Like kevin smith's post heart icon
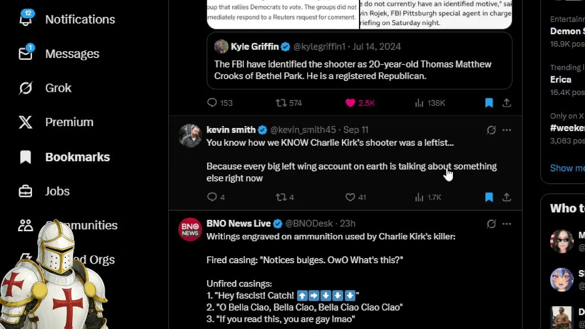 (350, 197)
